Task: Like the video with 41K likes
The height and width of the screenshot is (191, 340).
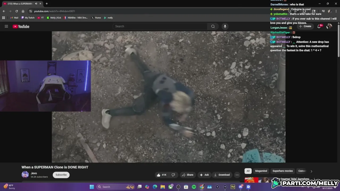Action: pyautogui.click(x=161, y=175)
